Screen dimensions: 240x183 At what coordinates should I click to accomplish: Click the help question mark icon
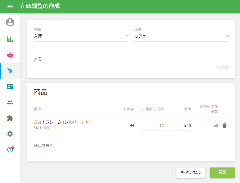click(x=10, y=150)
